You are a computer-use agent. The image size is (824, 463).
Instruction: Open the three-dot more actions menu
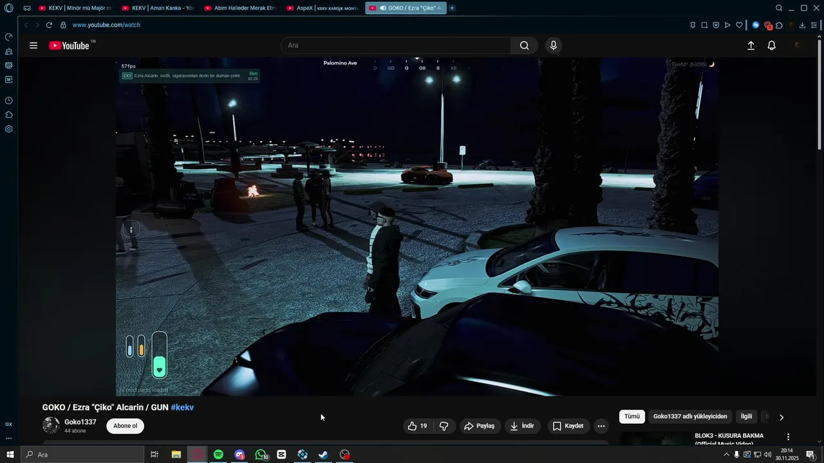click(601, 426)
